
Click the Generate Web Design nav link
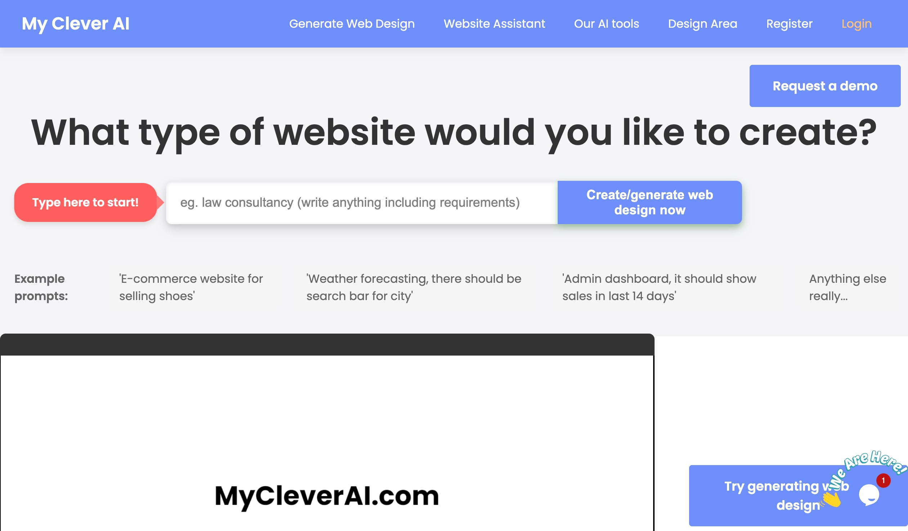coord(352,23)
